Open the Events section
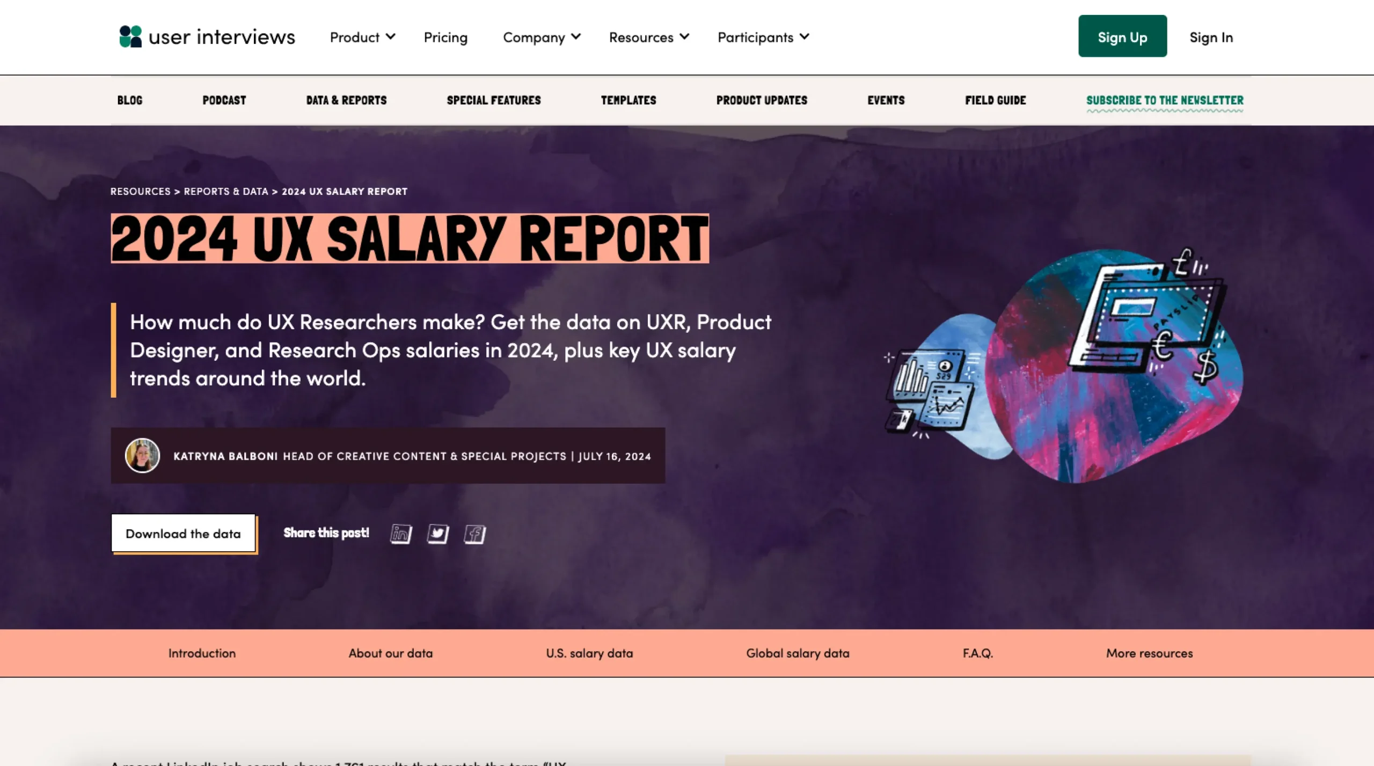Viewport: 1374px width, 766px height. point(886,100)
